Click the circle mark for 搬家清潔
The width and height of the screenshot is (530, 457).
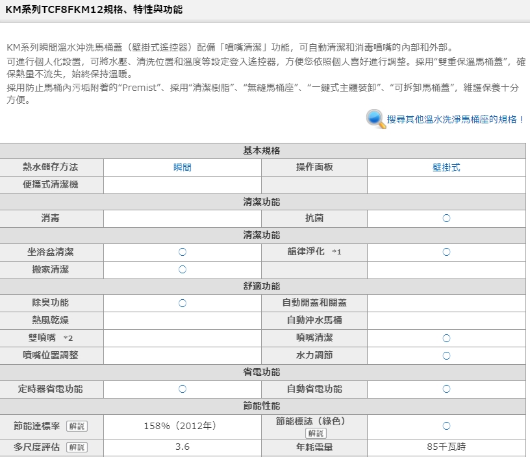pos(183,269)
